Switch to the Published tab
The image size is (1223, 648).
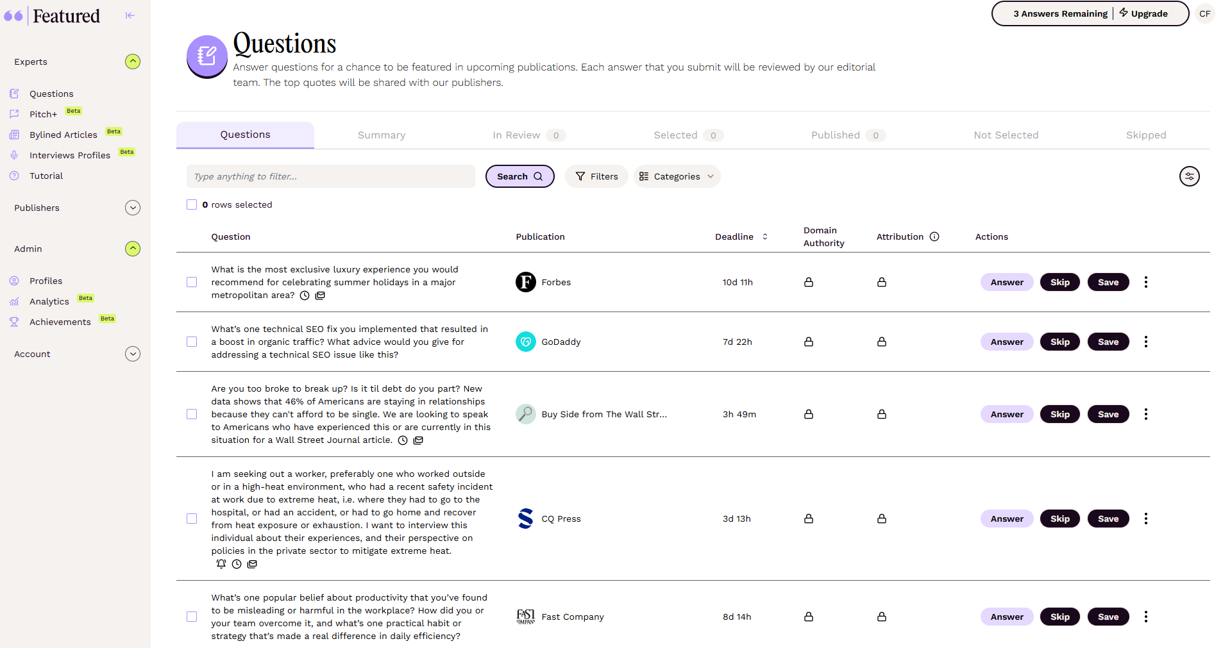(848, 135)
